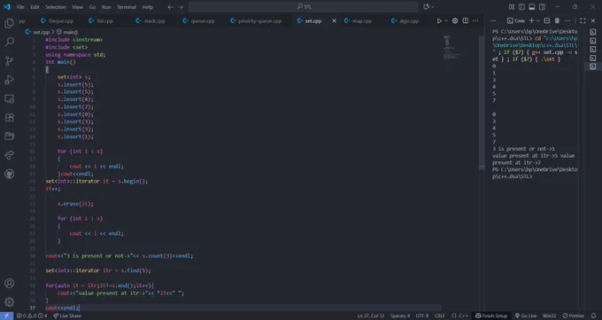Switch to the priority-queue.cpp tab

point(256,20)
